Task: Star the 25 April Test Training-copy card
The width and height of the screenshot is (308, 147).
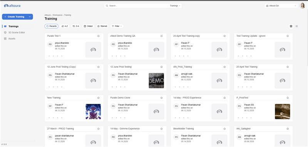Action: 224,36
